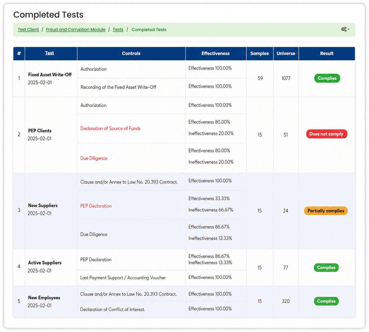Click universe value 51

286,135
